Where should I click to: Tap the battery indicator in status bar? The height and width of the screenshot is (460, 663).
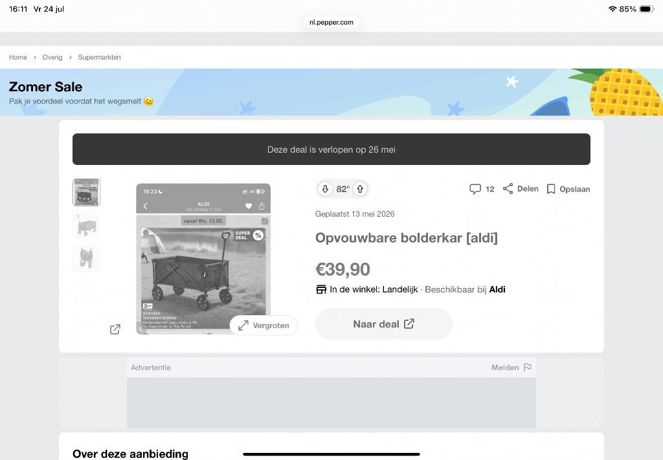click(x=647, y=9)
